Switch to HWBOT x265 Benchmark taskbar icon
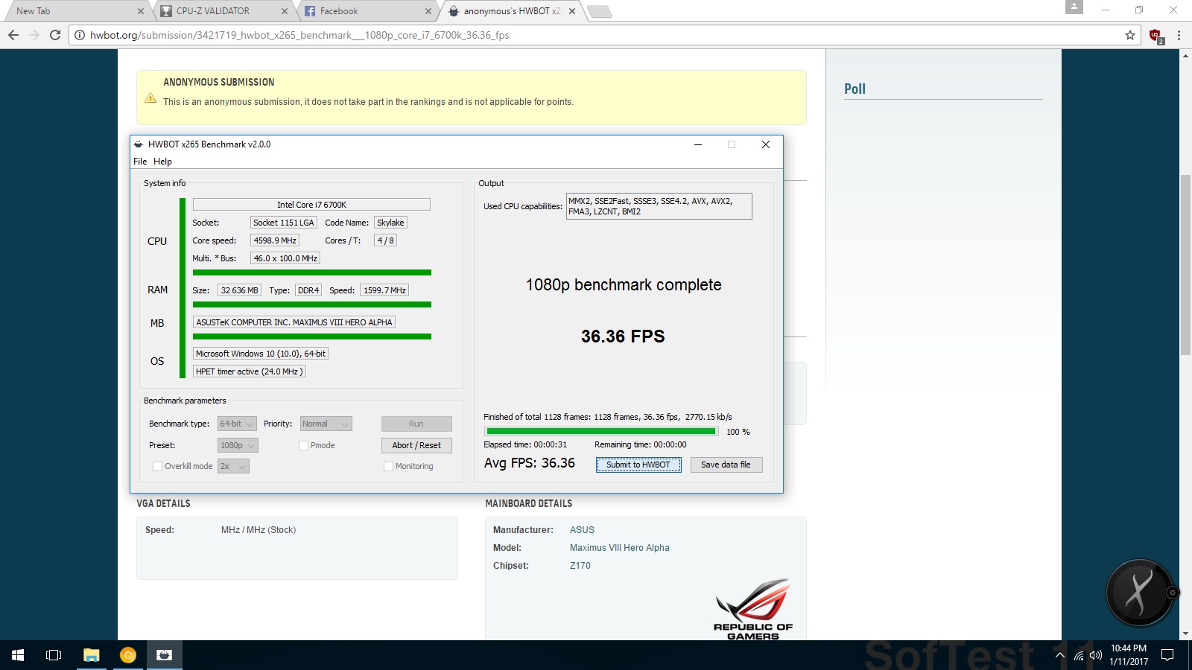1192x670 pixels. (x=165, y=655)
